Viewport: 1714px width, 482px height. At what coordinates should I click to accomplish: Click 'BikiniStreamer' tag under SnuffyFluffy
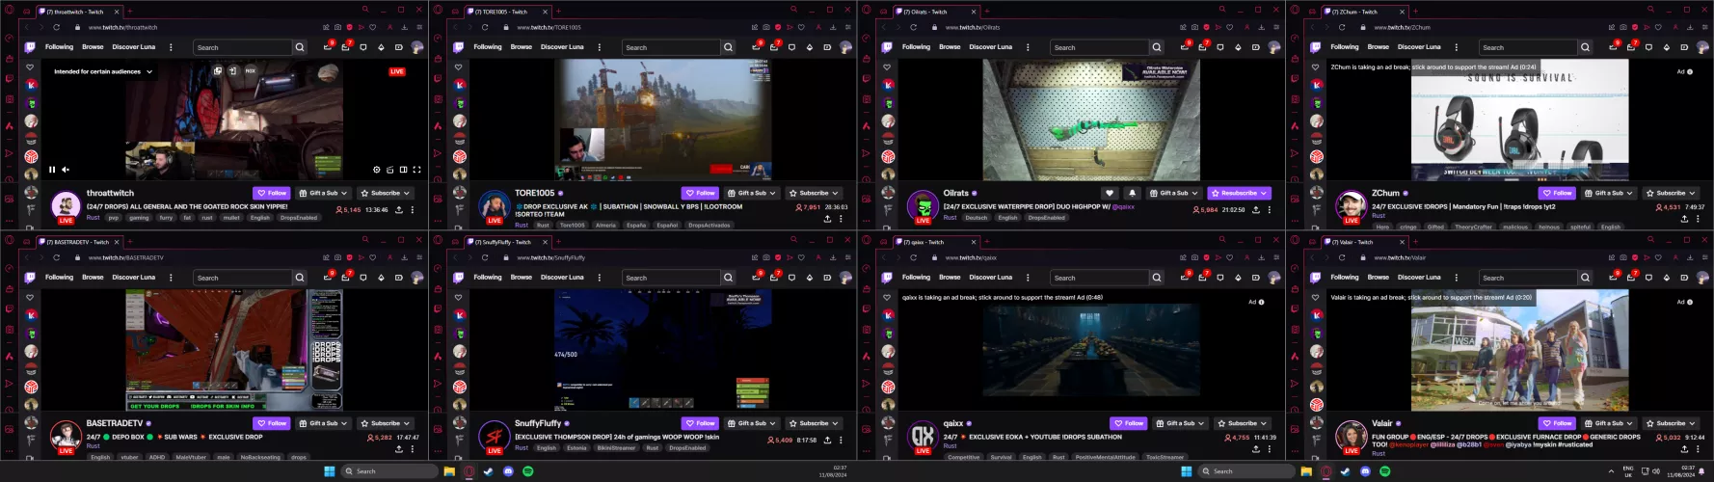point(616,448)
